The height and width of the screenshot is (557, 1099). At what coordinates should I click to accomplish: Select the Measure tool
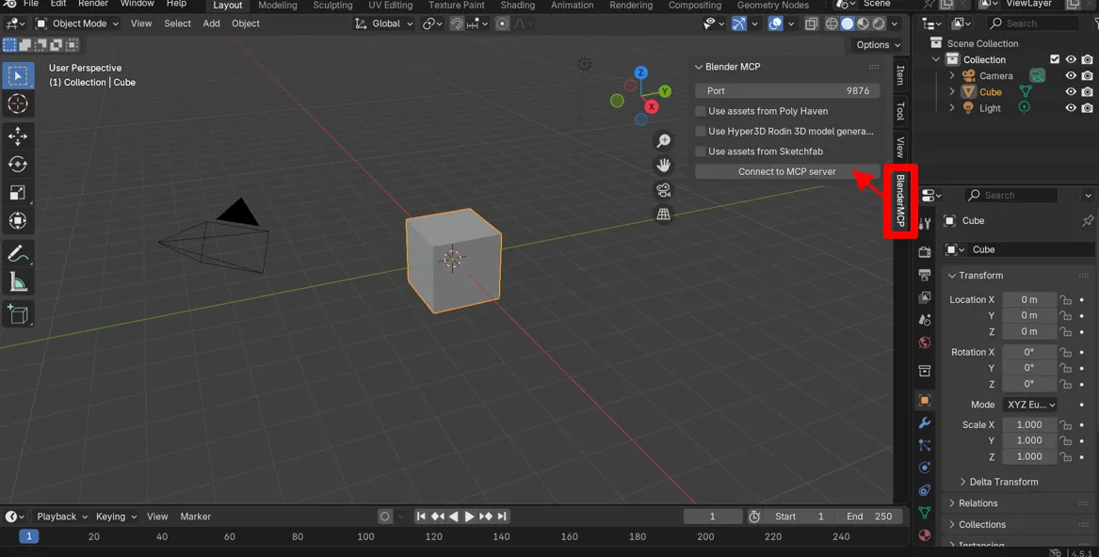click(x=19, y=279)
